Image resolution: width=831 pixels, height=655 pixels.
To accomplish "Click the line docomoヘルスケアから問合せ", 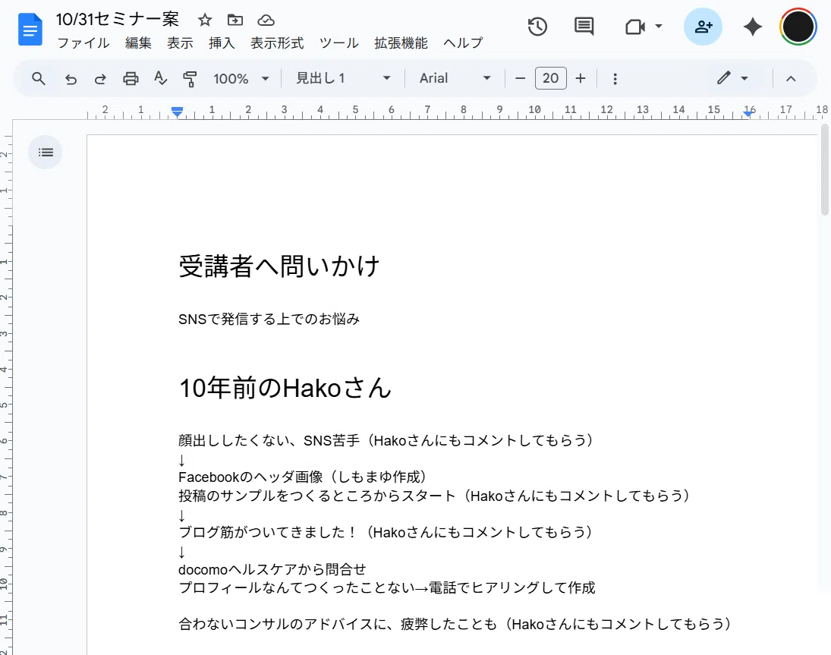I will point(272,569).
